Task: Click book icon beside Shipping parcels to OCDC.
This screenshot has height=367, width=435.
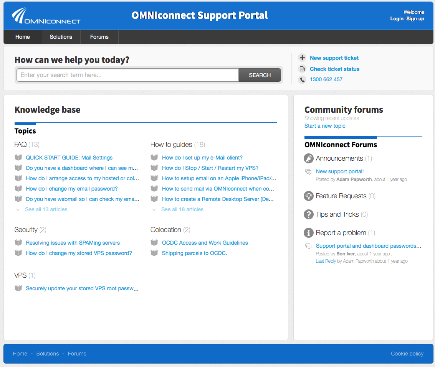Action: pyautogui.click(x=154, y=253)
